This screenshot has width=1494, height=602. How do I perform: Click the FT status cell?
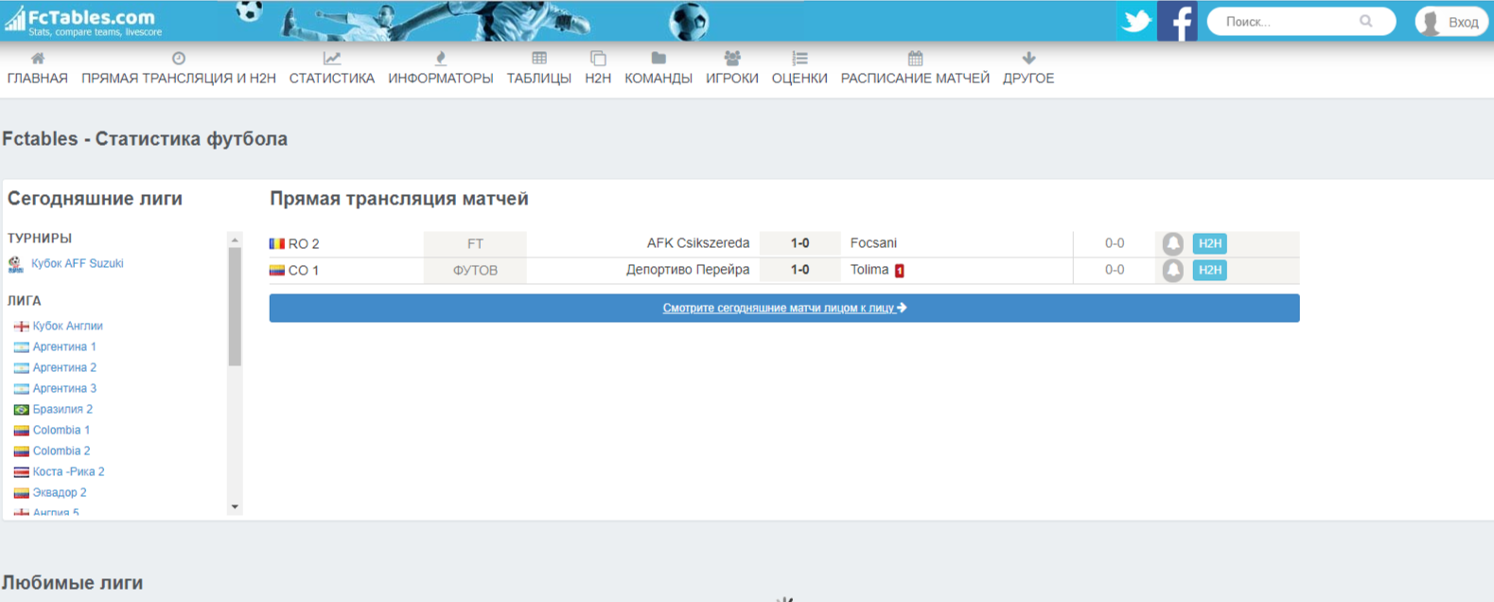(x=475, y=244)
